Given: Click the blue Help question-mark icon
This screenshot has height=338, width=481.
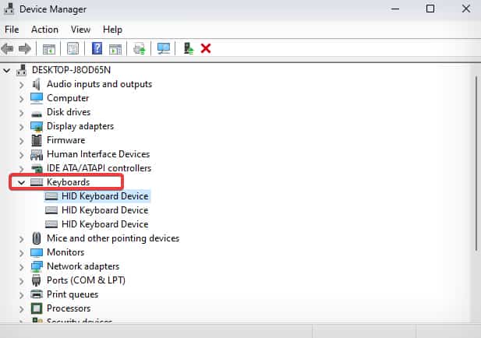Looking at the screenshot, I should 97,48.
